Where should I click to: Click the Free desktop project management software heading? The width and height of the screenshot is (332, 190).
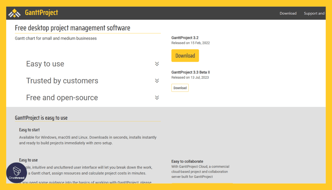pyautogui.click(x=72, y=28)
